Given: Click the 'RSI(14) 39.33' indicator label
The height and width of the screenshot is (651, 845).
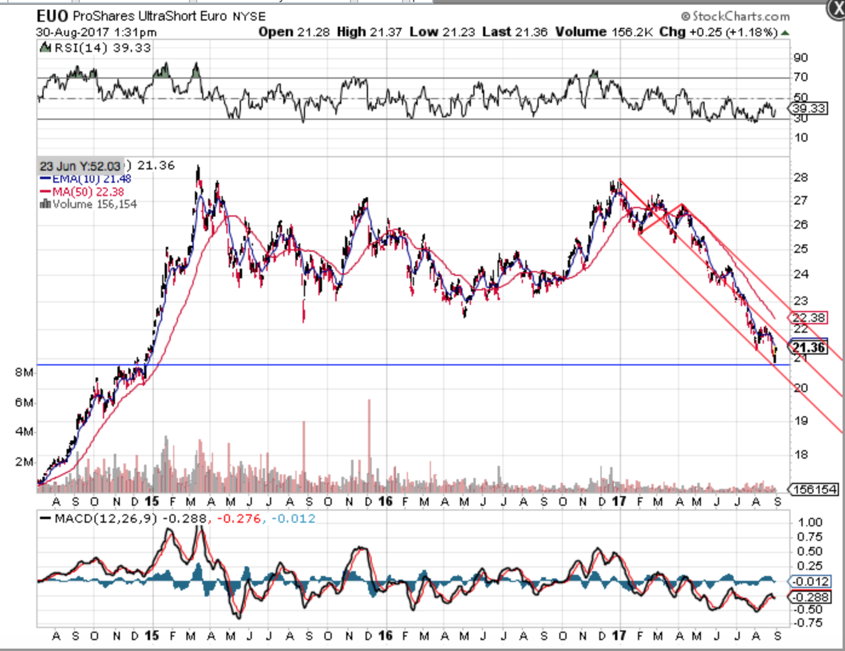Looking at the screenshot, I should pyautogui.click(x=102, y=48).
